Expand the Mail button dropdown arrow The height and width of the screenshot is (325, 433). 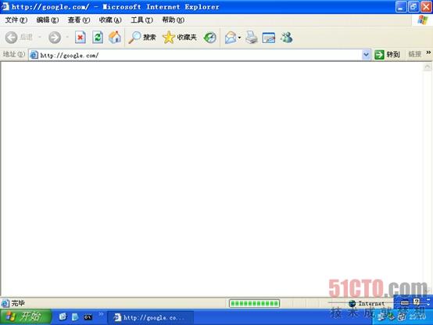[239, 38]
